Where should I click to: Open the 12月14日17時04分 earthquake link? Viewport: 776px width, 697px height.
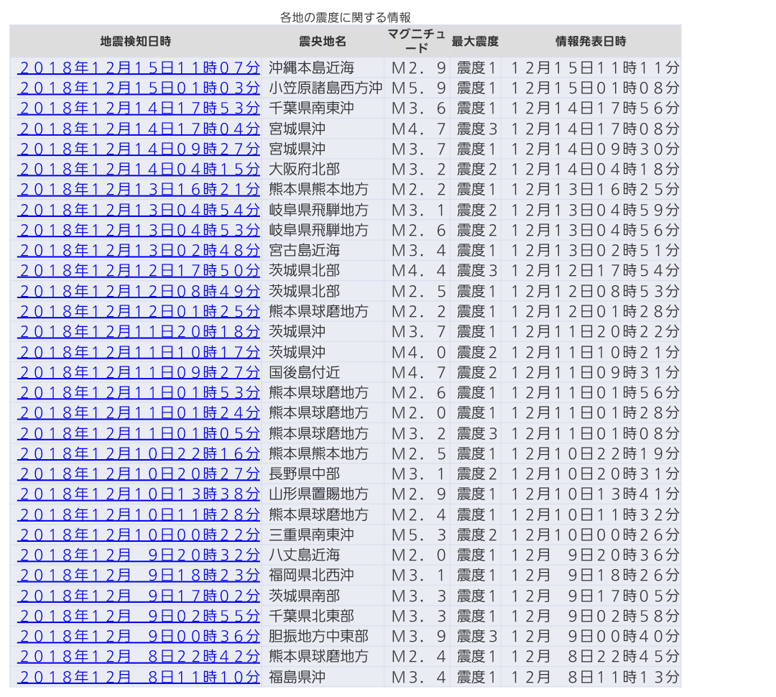(x=139, y=129)
